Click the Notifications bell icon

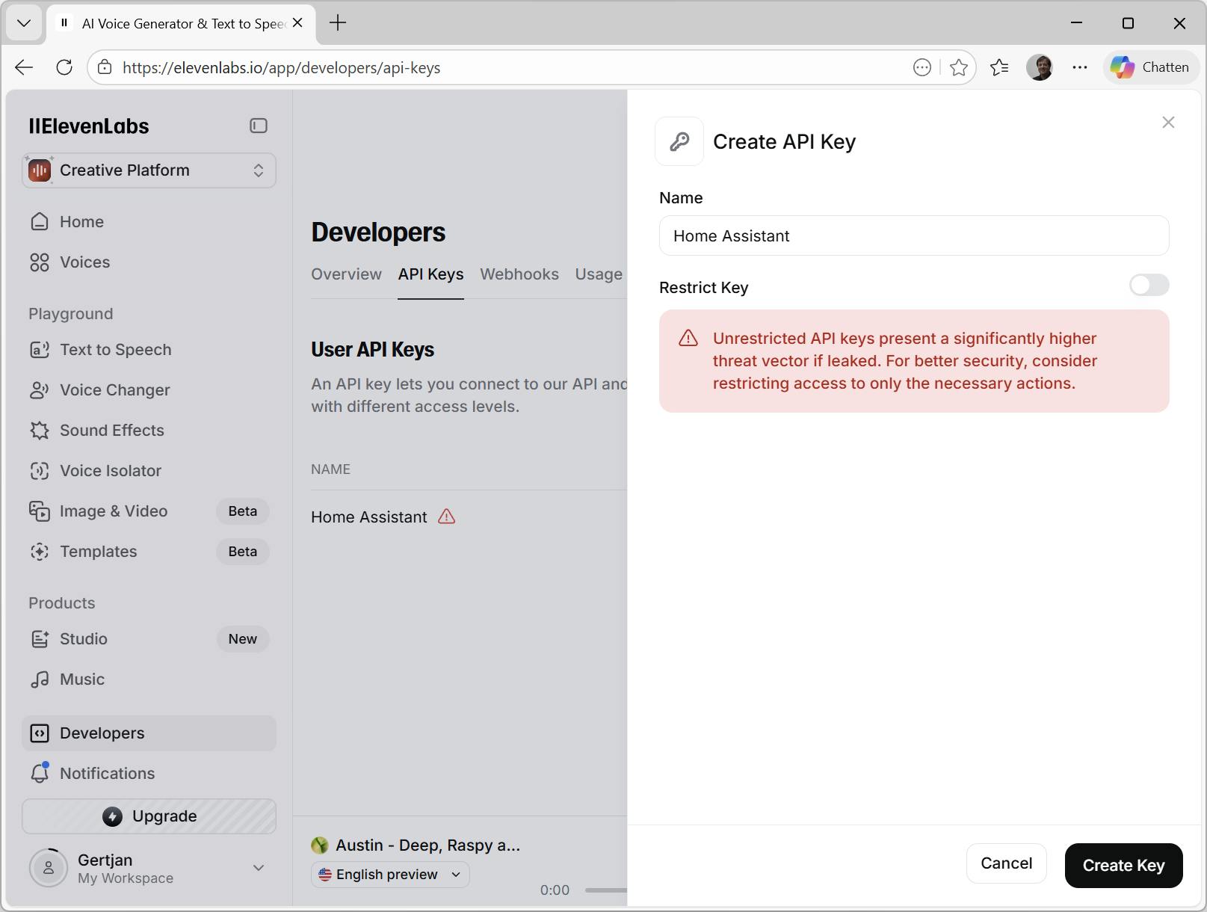coord(40,774)
